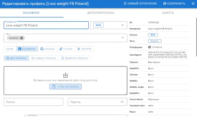197x117 pixels.
Task: Click the Логин input field
Action: coord(34,102)
